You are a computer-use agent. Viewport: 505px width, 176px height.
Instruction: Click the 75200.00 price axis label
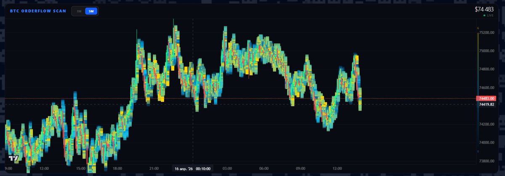487,32
